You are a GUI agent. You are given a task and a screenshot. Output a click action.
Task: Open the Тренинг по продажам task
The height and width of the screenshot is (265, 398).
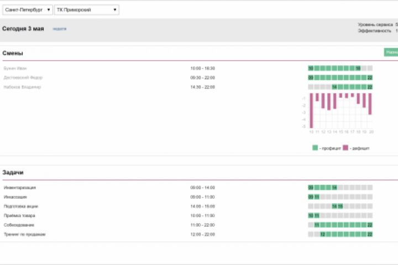pyautogui.click(x=25, y=234)
